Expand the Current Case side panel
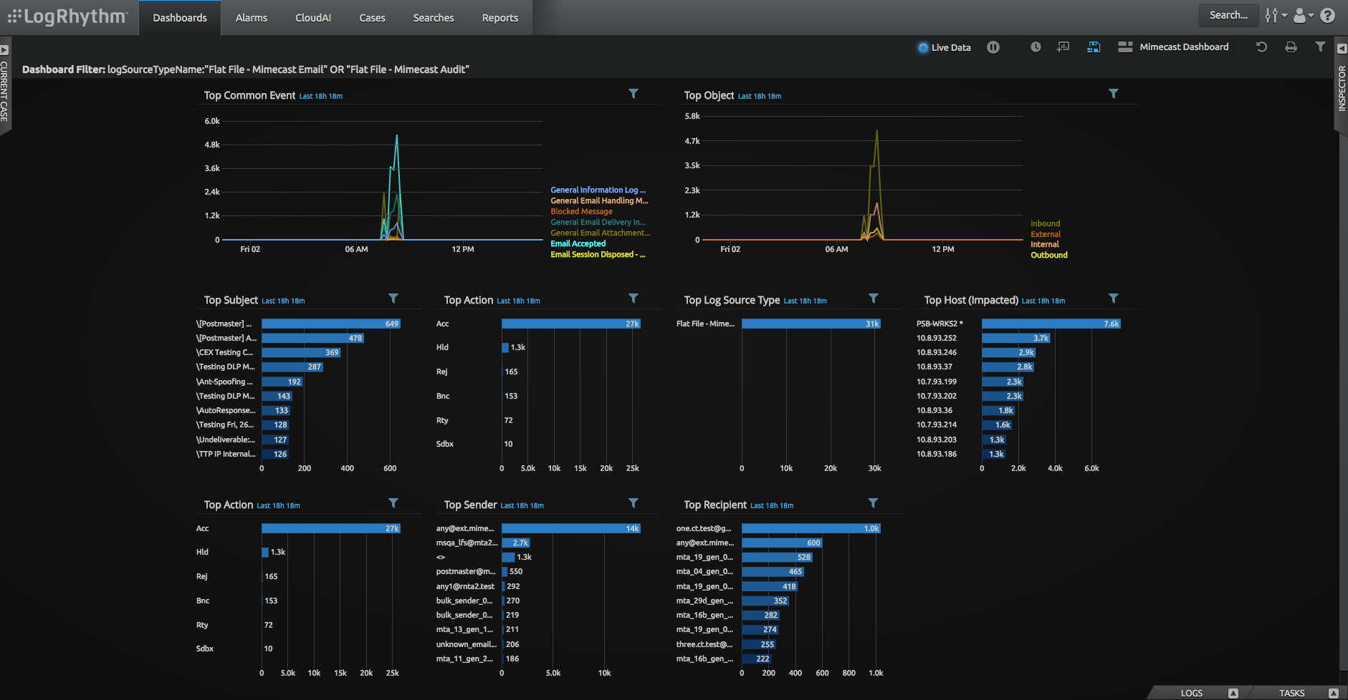This screenshot has width=1348, height=700. click(x=6, y=49)
